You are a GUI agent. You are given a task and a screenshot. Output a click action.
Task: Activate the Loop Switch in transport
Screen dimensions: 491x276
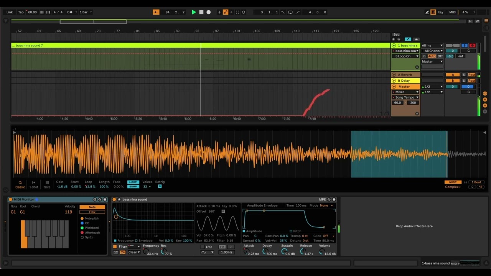tap(290, 12)
